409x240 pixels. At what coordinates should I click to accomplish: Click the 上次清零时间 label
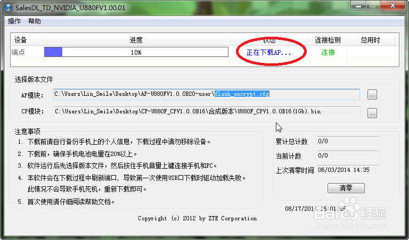pos(295,170)
